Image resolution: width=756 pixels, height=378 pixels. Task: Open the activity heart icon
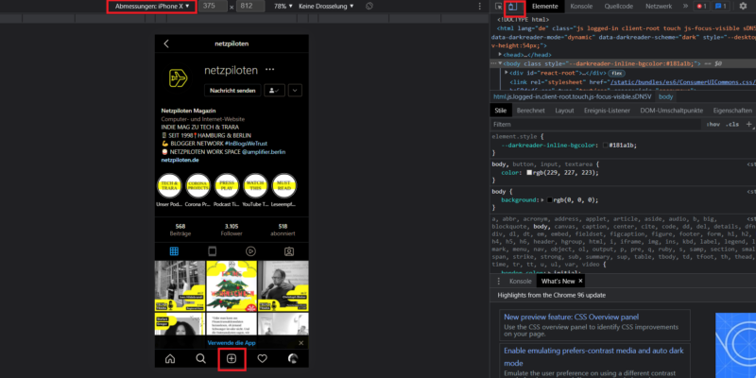(x=262, y=359)
